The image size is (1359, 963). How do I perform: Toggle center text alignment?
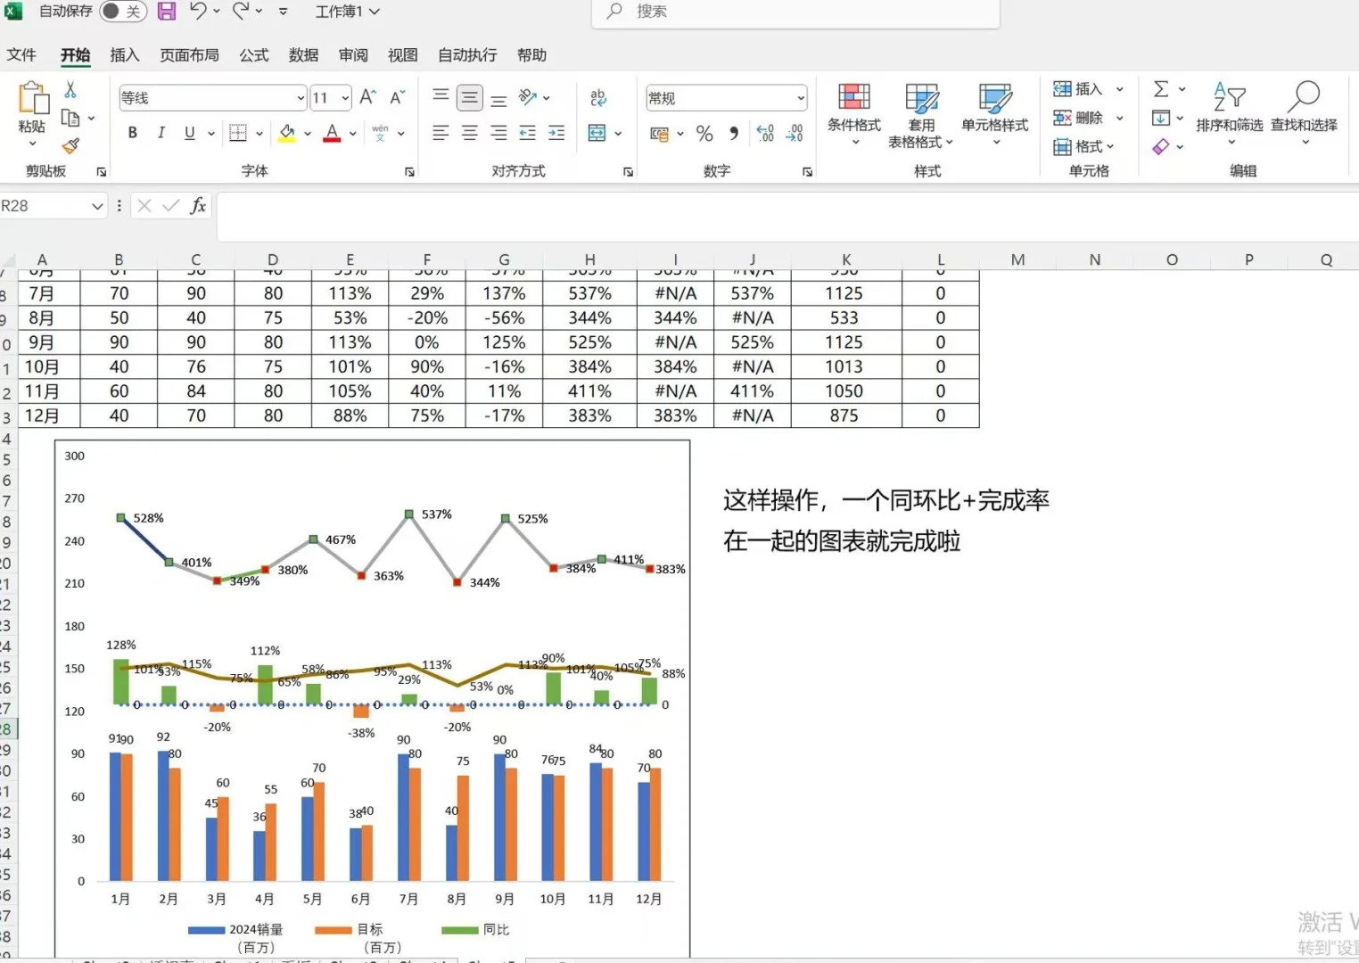coord(470,133)
